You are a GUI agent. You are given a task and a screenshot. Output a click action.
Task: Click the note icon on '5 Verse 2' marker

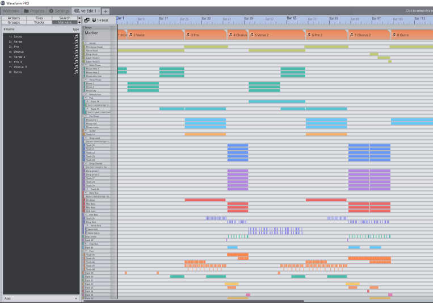pos(252,35)
